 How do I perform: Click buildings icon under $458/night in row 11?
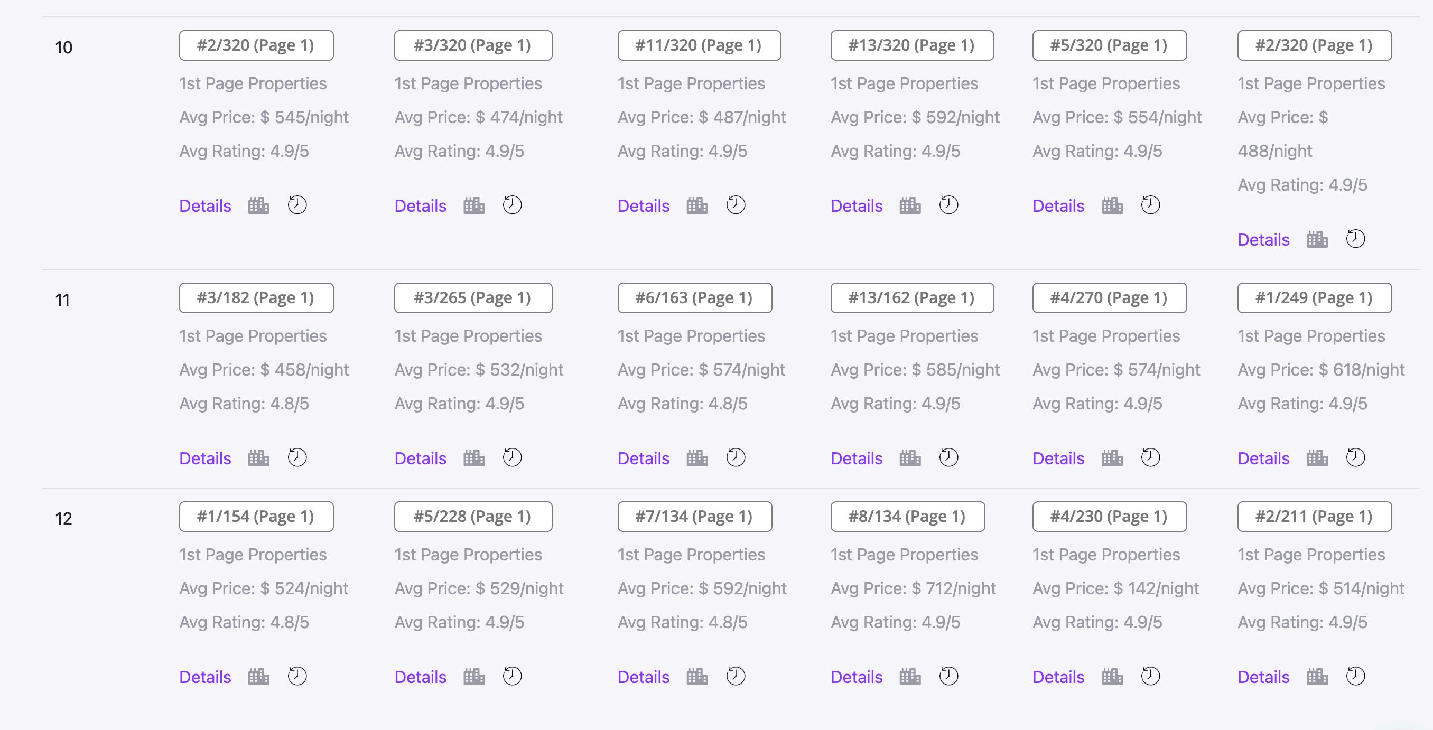point(259,458)
